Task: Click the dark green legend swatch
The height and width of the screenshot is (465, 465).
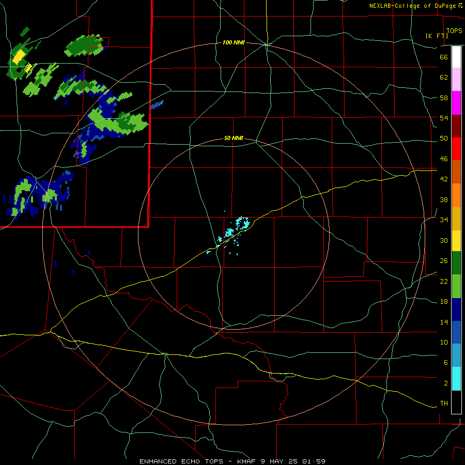Action: [456, 263]
